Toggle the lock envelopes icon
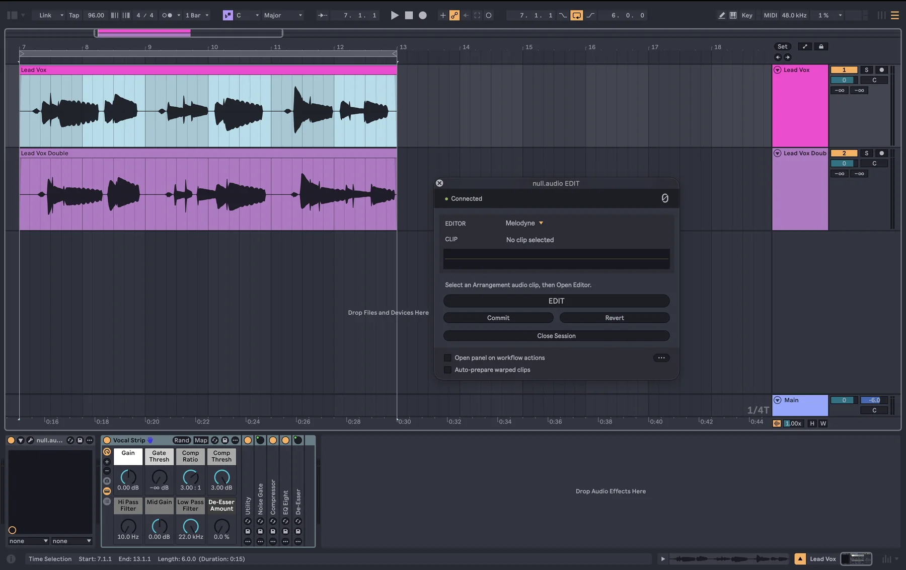The height and width of the screenshot is (570, 906). (x=821, y=46)
